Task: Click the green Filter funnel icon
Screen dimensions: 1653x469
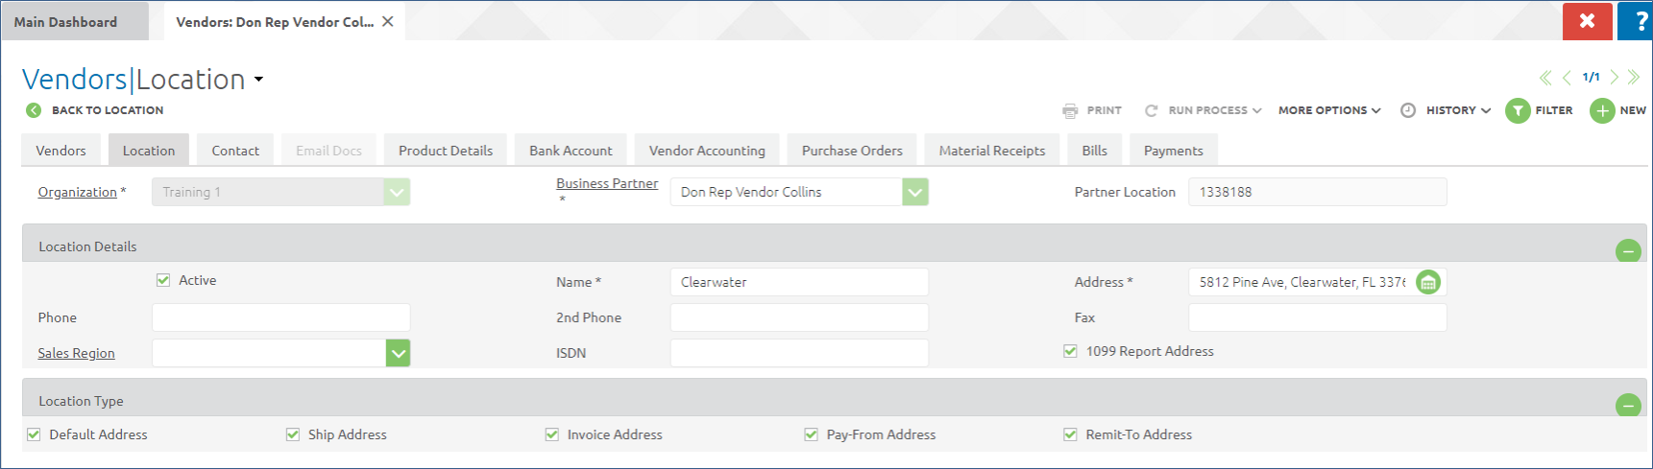Action: [x=1518, y=110]
